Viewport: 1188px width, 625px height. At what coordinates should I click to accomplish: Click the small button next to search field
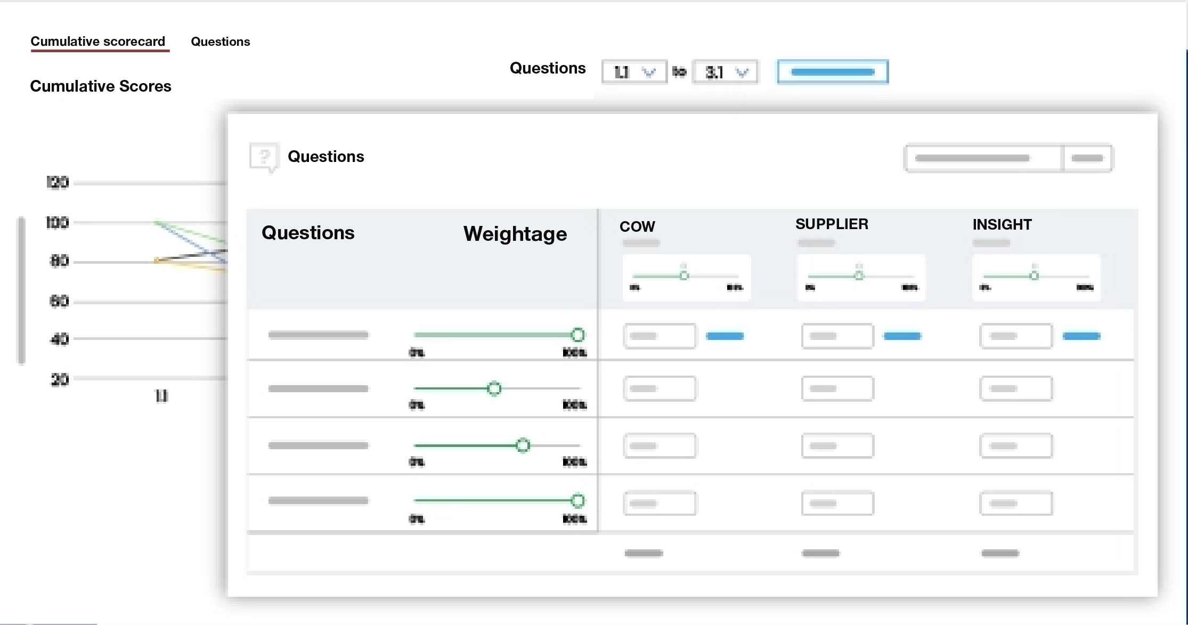coord(1087,158)
